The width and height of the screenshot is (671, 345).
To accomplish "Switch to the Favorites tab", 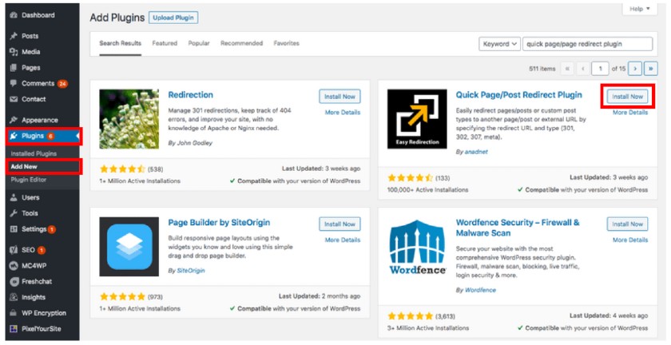I will tap(287, 43).
